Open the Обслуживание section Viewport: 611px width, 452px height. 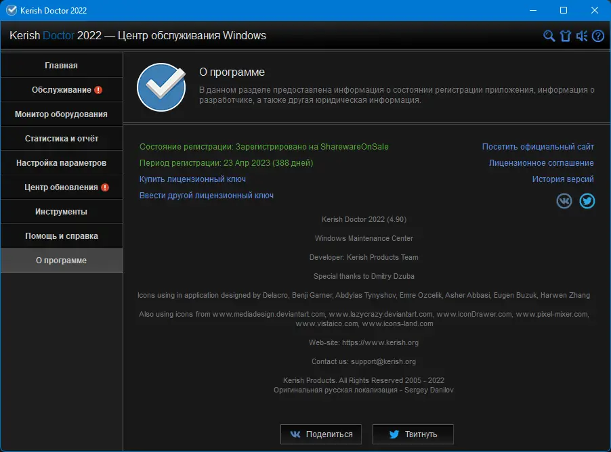(x=62, y=90)
